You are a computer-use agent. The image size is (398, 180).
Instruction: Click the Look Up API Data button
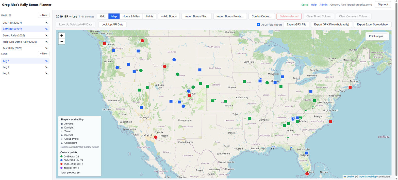click(112, 25)
